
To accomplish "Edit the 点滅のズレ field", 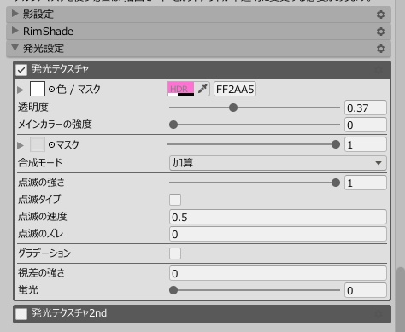I will (x=278, y=234).
